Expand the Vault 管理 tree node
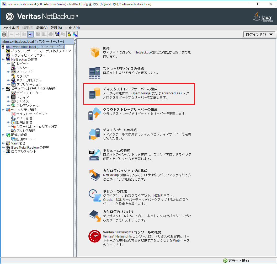The height and width of the screenshot is (264, 277). point(3,143)
